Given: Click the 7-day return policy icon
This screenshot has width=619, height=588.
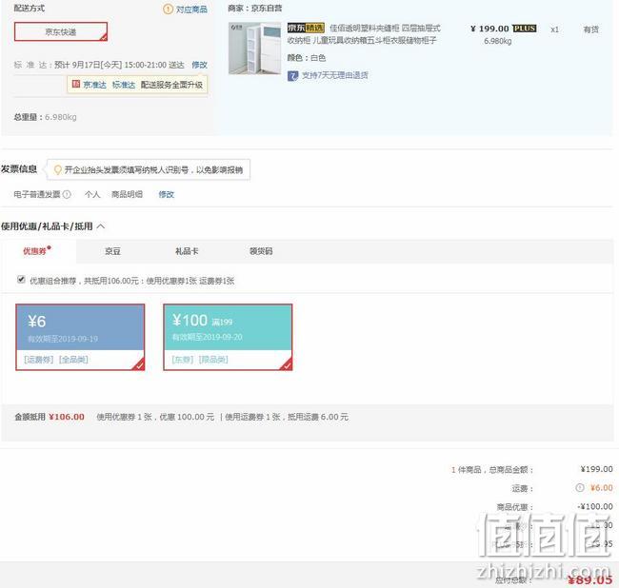Looking at the screenshot, I should point(292,75).
